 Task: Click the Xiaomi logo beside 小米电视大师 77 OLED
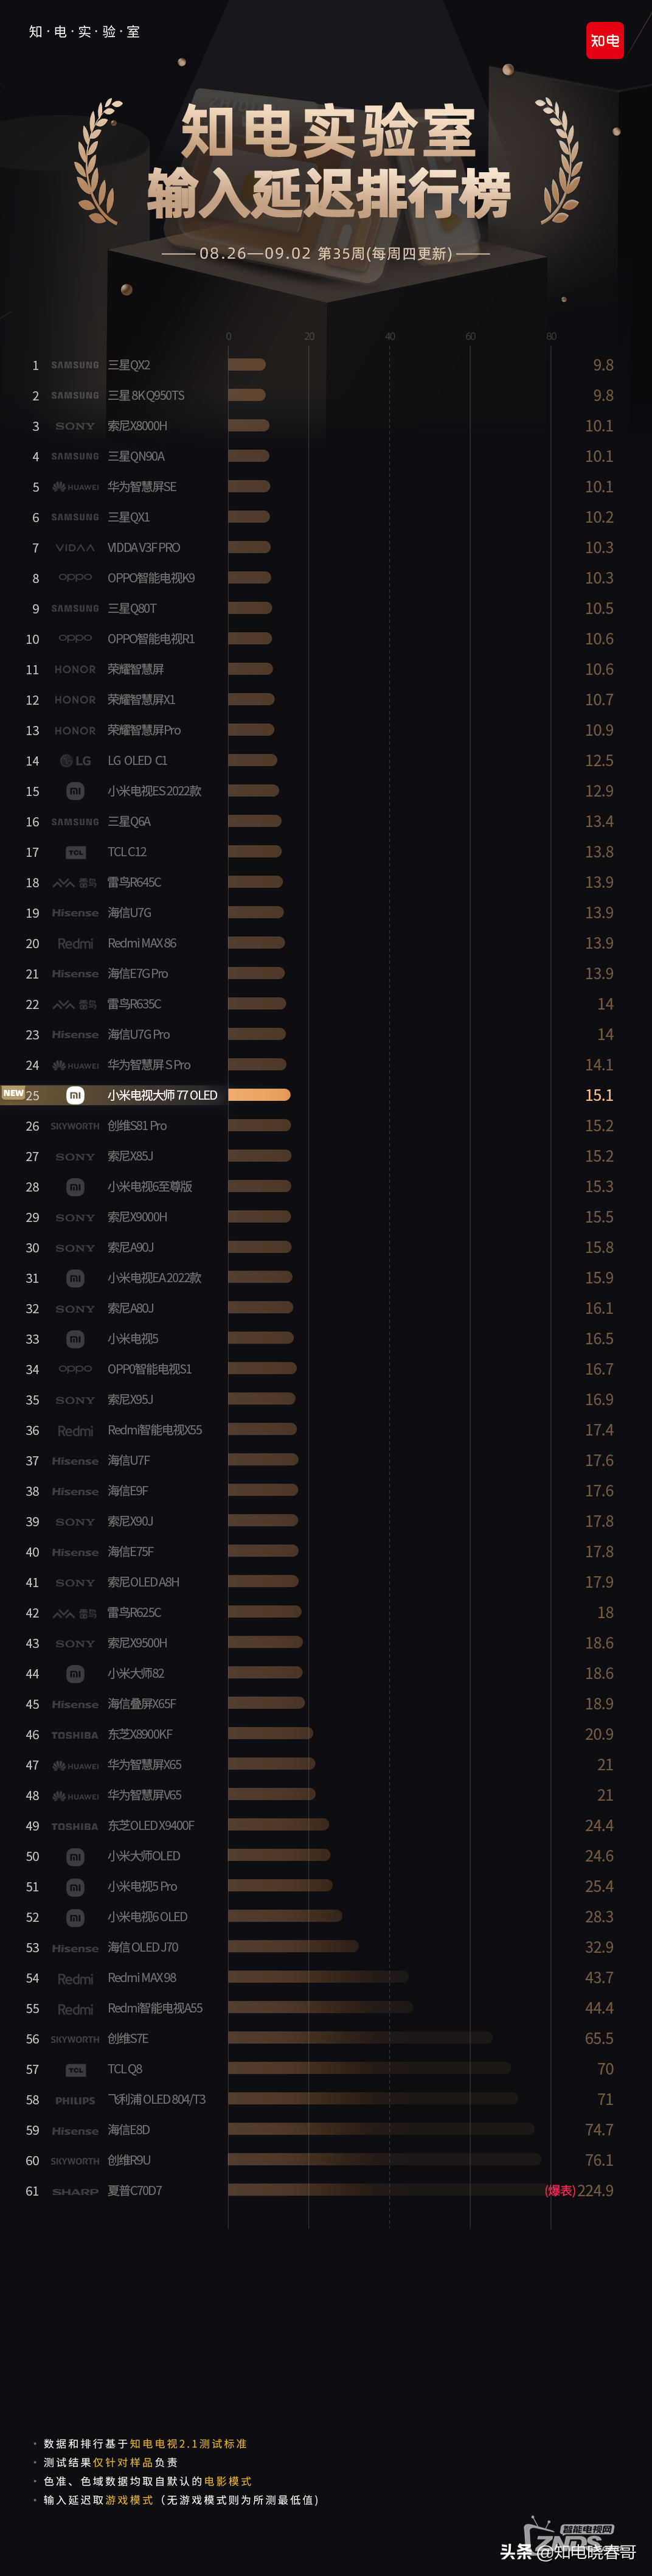[x=75, y=1096]
